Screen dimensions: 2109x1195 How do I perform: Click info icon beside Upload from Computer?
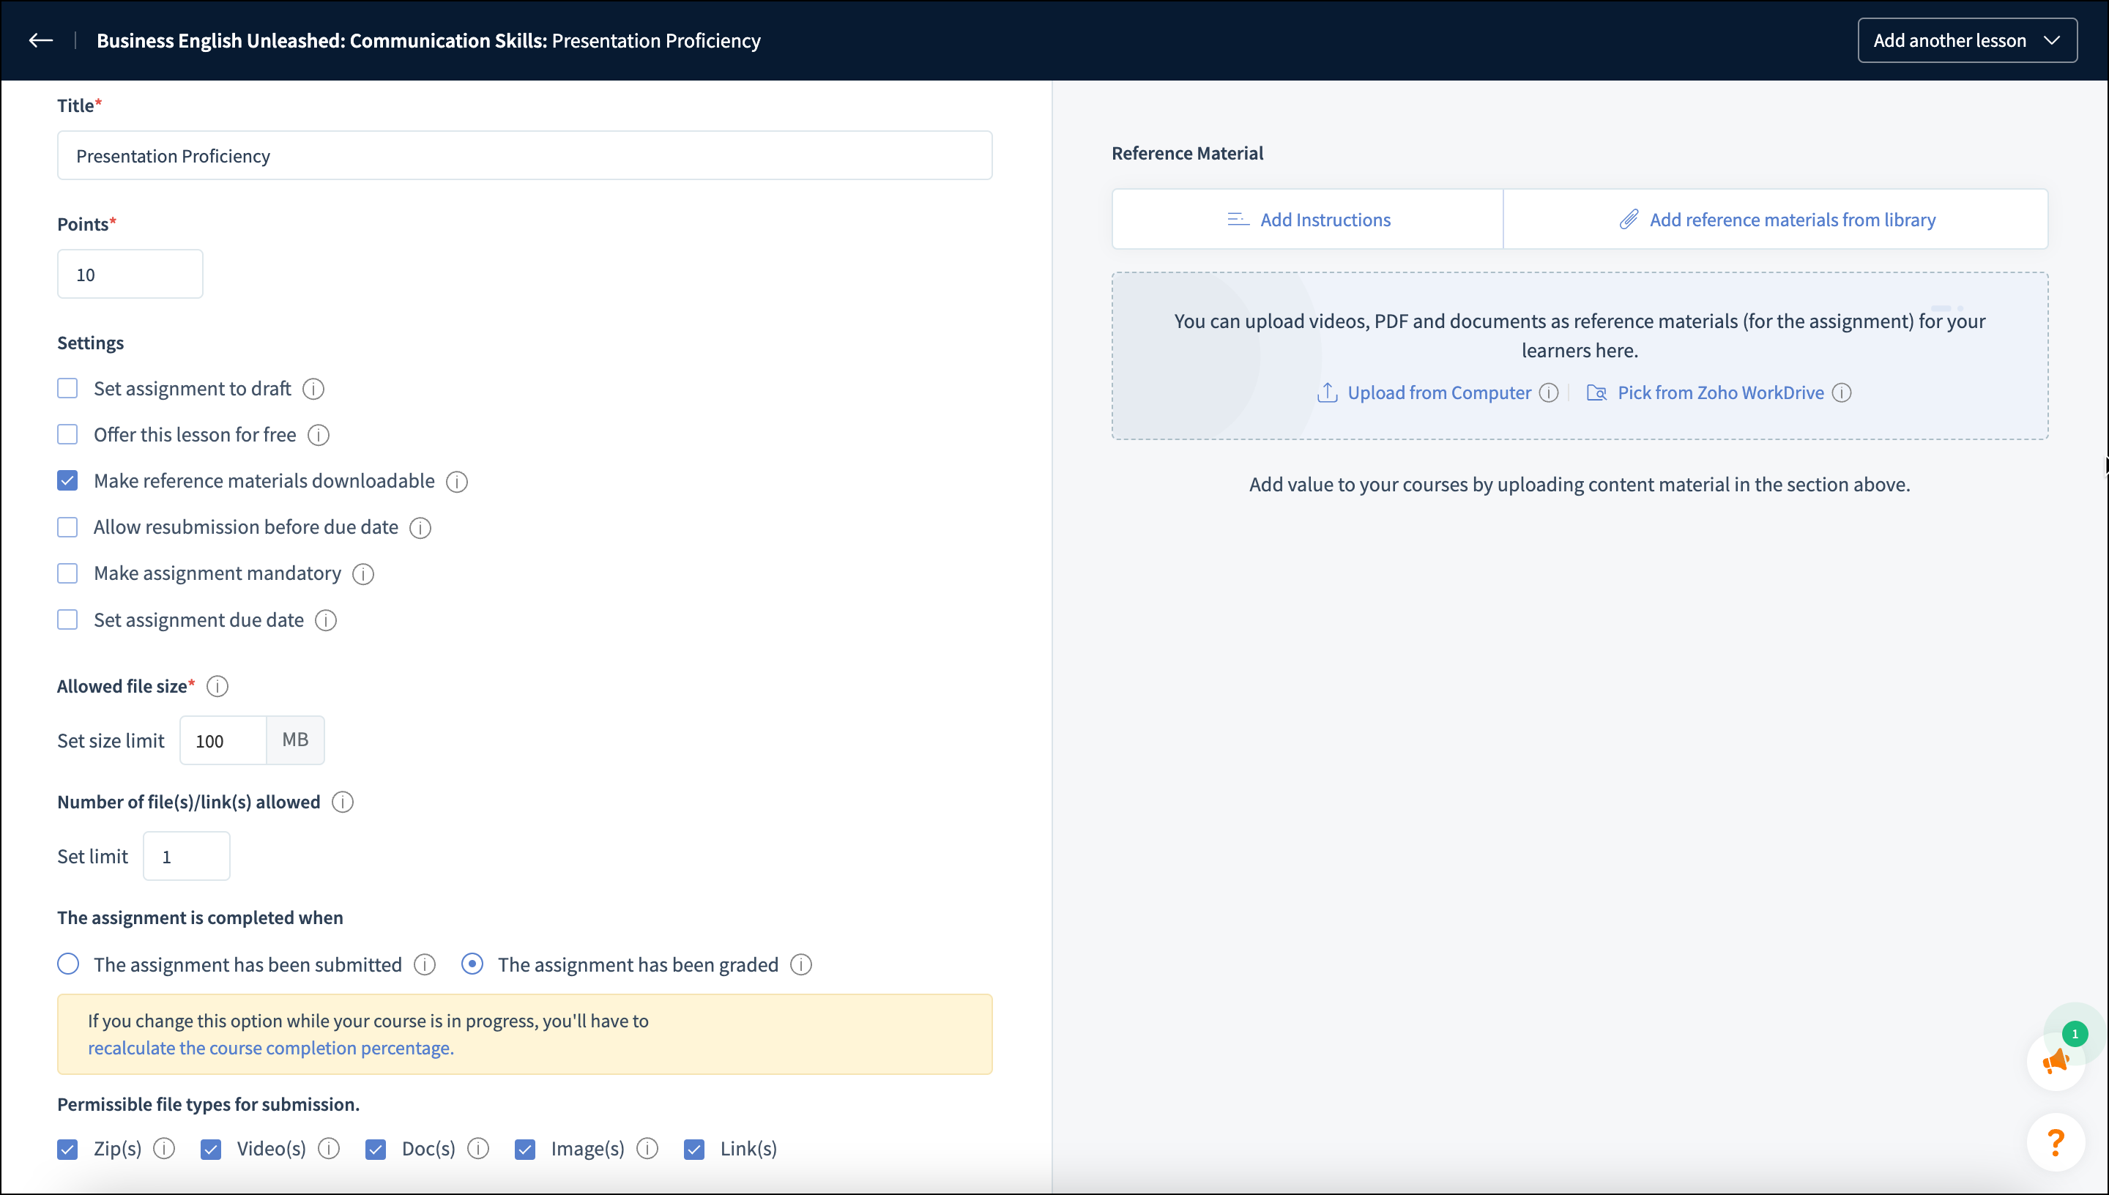coord(1549,393)
